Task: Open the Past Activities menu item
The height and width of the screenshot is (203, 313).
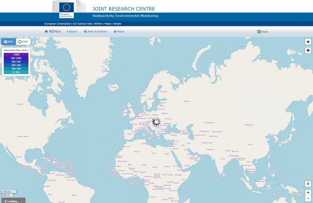Action: [95, 31]
